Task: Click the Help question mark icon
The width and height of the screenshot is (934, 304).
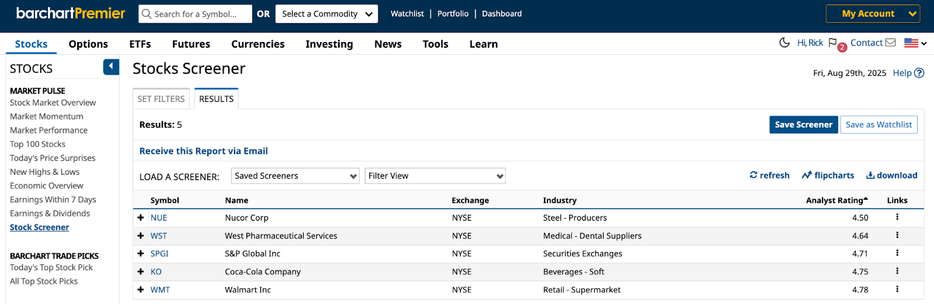Action: (919, 73)
